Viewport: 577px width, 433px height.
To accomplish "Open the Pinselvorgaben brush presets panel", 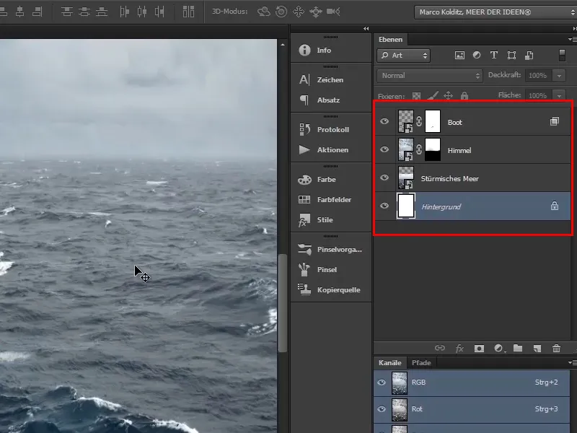I will [330, 250].
